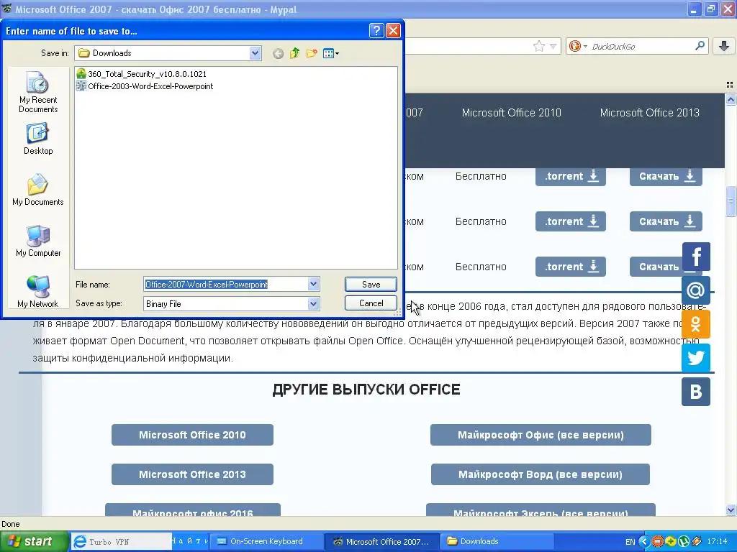The height and width of the screenshot is (552, 737).
Task: Click the page scrollbar up arrow
Action: (731, 99)
